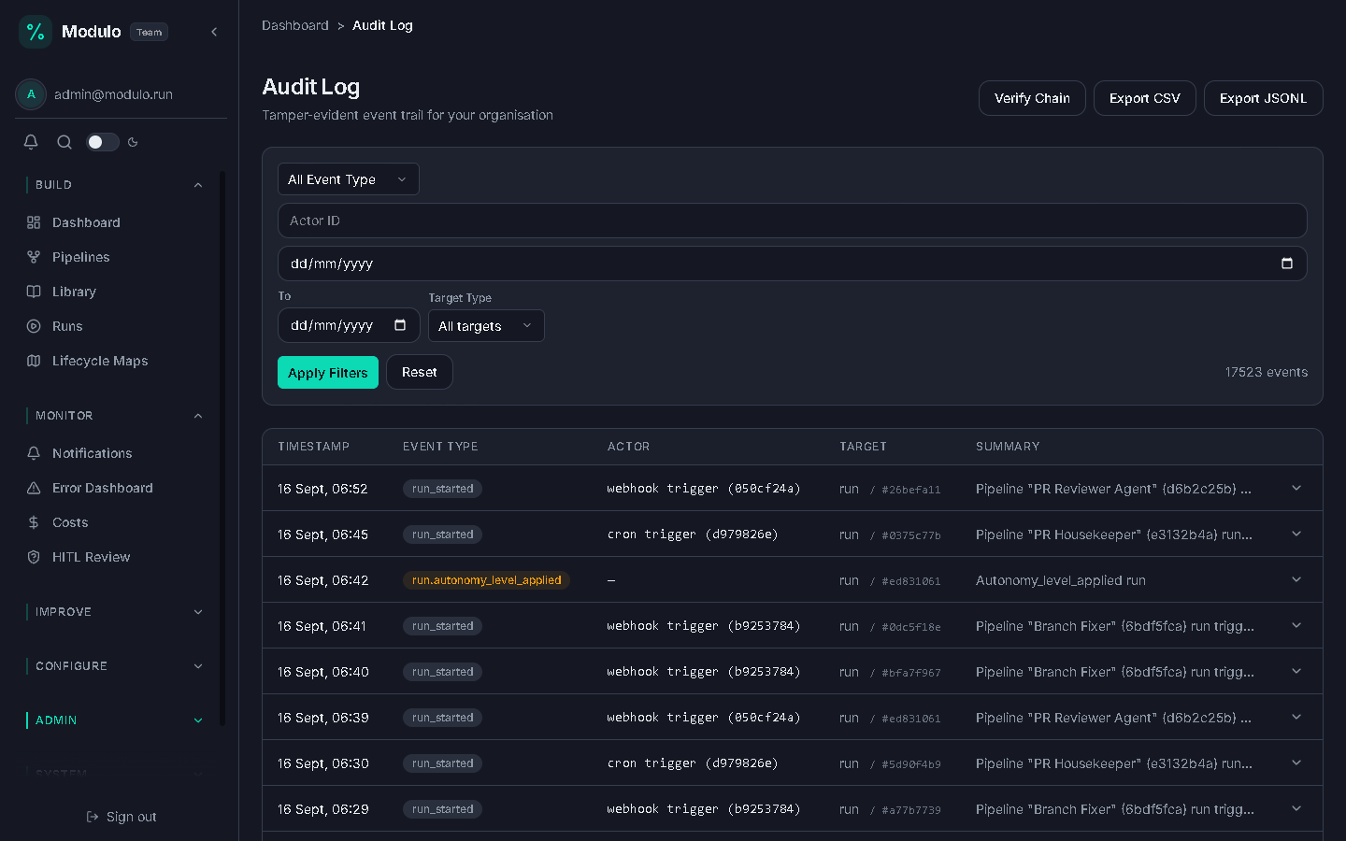1346x841 pixels.
Task: Expand the 16 Sept, 06:42 event row
Action: (x=1296, y=579)
